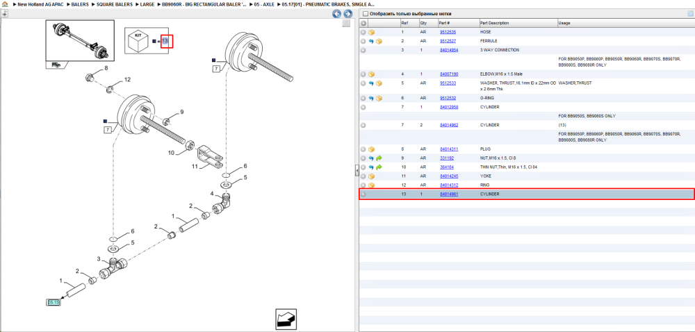Sort by the Ref column header
Viewport: 695px width, 332px height.
(409, 23)
